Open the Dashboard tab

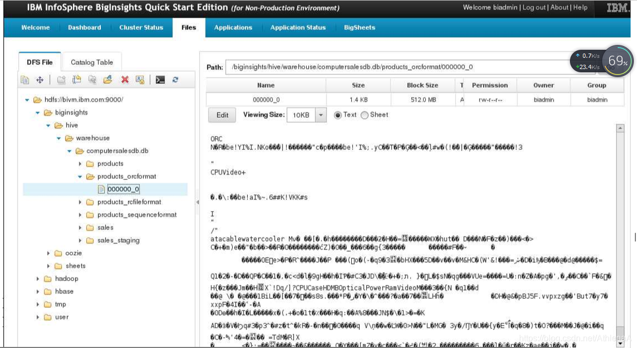[x=85, y=28]
